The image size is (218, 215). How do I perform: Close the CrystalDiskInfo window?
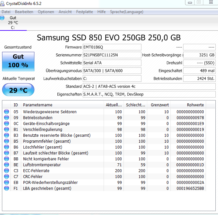pyautogui.click(x=211, y=2)
